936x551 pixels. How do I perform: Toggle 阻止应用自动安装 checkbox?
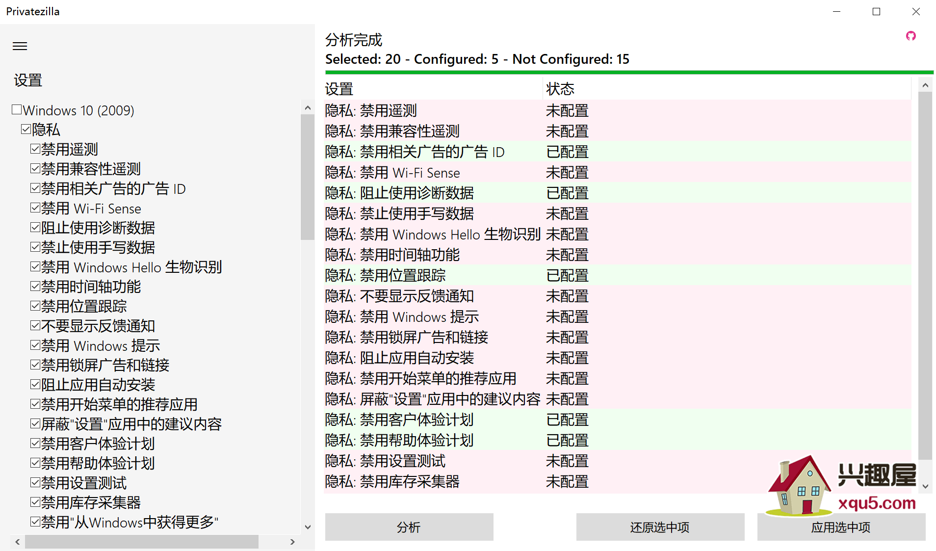pos(35,384)
